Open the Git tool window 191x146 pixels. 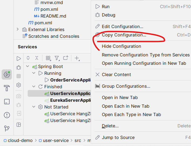7,128
